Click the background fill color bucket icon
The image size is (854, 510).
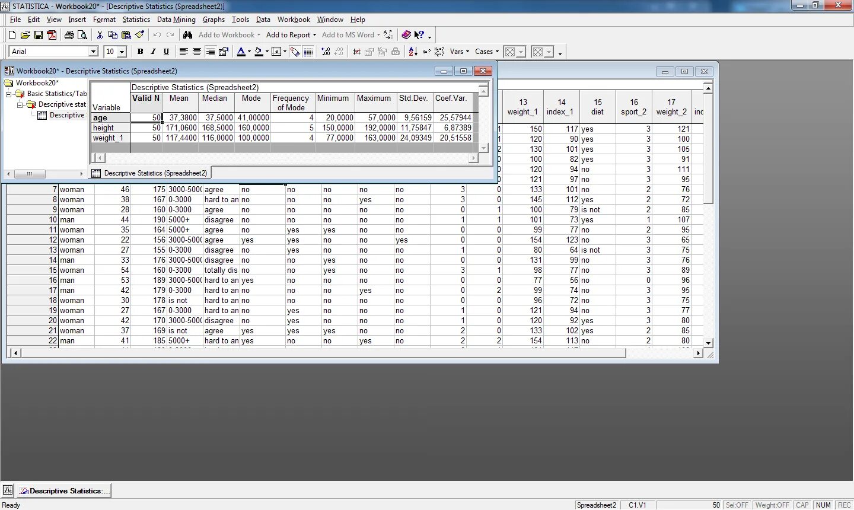(x=259, y=52)
